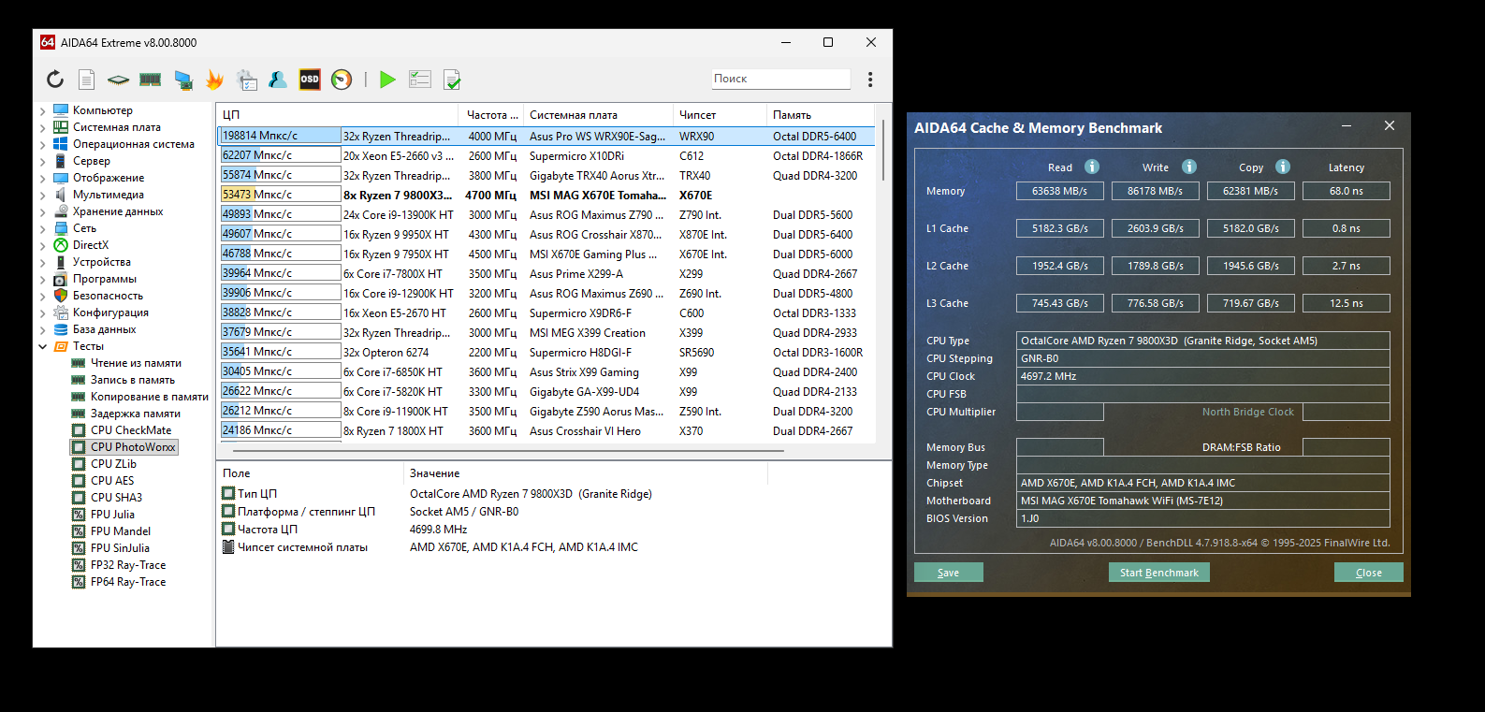Click the Memory Latency value 68.0 ns
Screen dimensions: 1485x712
pyautogui.click(x=1346, y=191)
